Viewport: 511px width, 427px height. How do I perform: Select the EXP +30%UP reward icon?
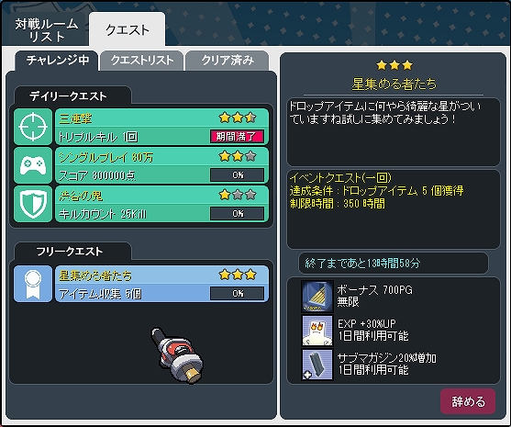point(317,330)
